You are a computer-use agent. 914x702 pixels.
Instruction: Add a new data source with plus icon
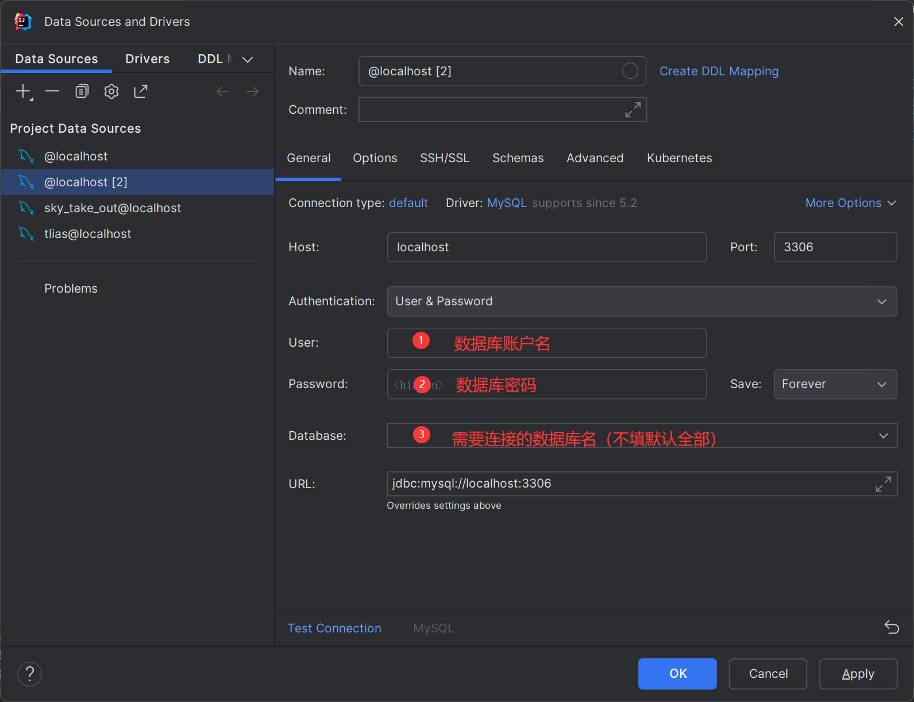click(24, 91)
